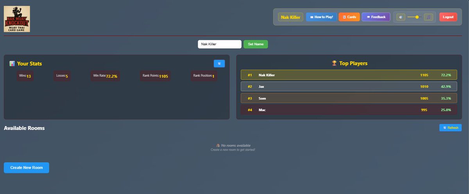The height and width of the screenshot is (194, 469).
Task: Click the Nak Muay Knockout logo
Action: [17, 19]
